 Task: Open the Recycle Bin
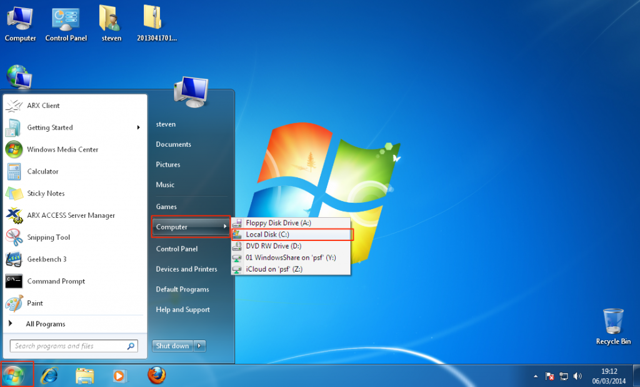pos(613,326)
